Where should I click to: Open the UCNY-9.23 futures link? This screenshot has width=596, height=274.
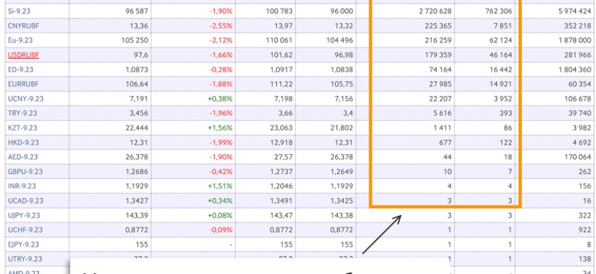click(25, 99)
